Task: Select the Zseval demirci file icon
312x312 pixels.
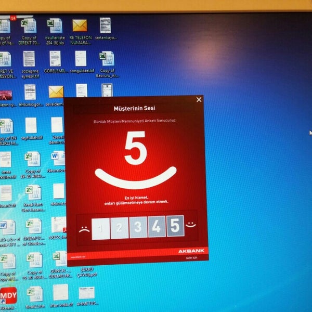Action: (x=57, y=131)
